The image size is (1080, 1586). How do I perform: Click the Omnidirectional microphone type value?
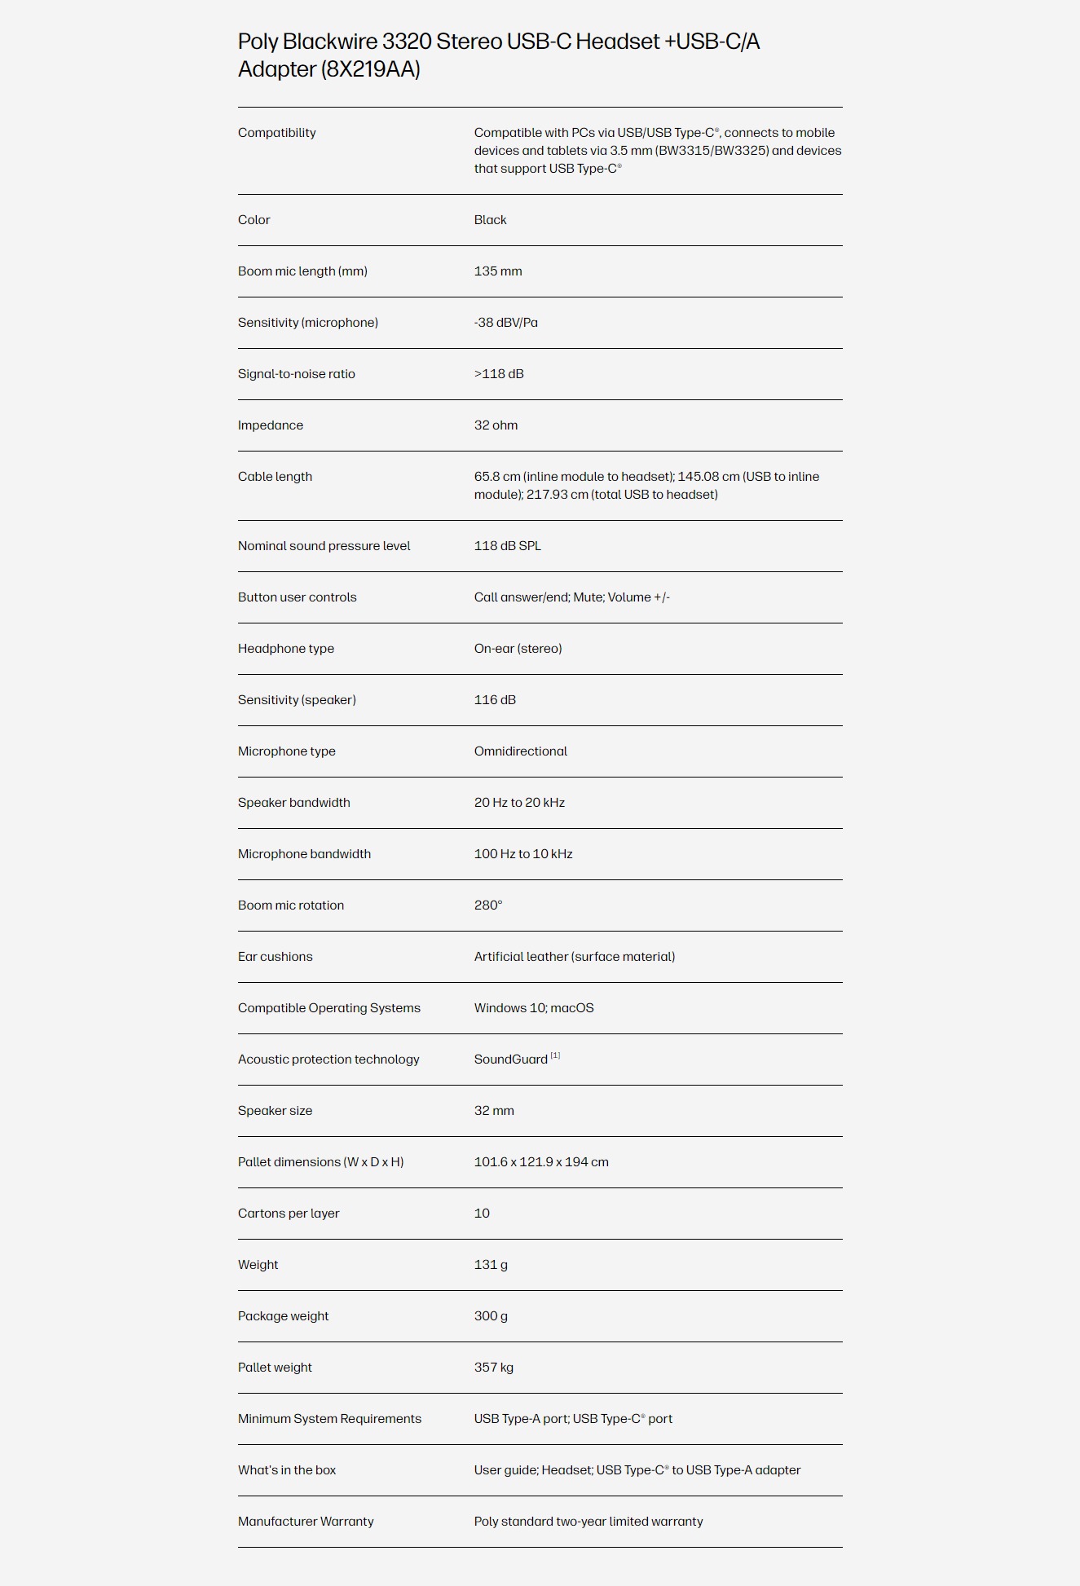pyautogui.click(x=520, y=751)
